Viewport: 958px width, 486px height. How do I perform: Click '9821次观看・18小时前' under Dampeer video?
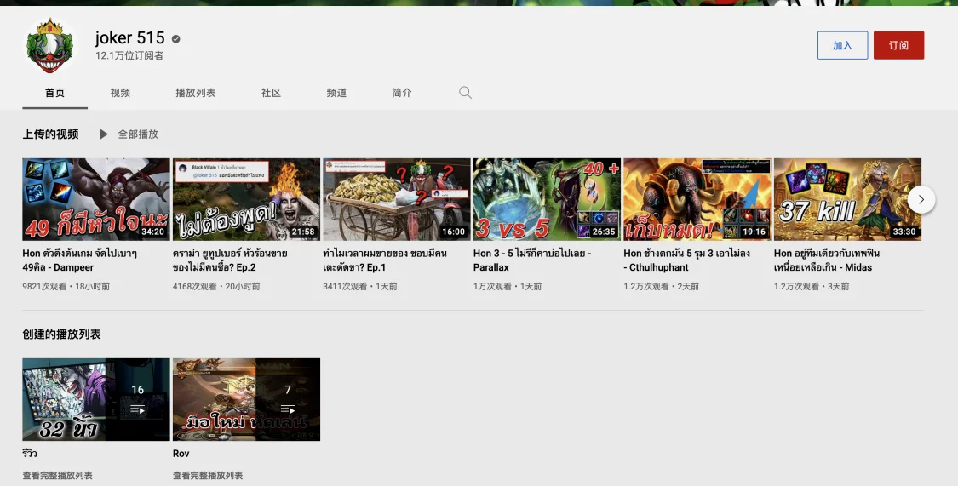point(66,286)
